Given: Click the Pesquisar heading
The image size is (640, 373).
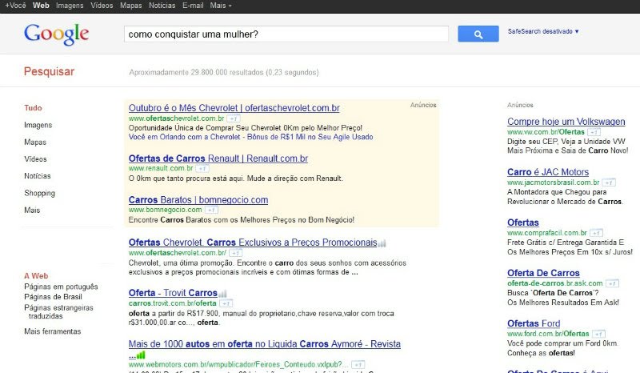Looking at the screenshot, I should pos(49,71).
